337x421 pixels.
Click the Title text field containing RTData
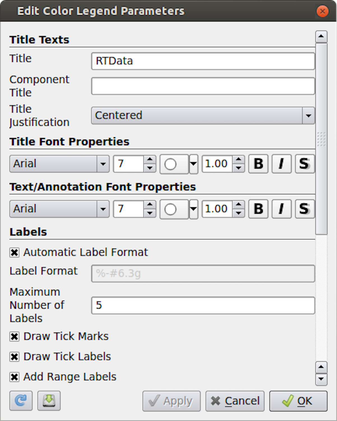[x=203, y=61]
